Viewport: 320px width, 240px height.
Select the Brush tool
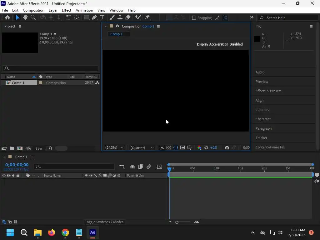pyautogui.click(x=112, y=17)
